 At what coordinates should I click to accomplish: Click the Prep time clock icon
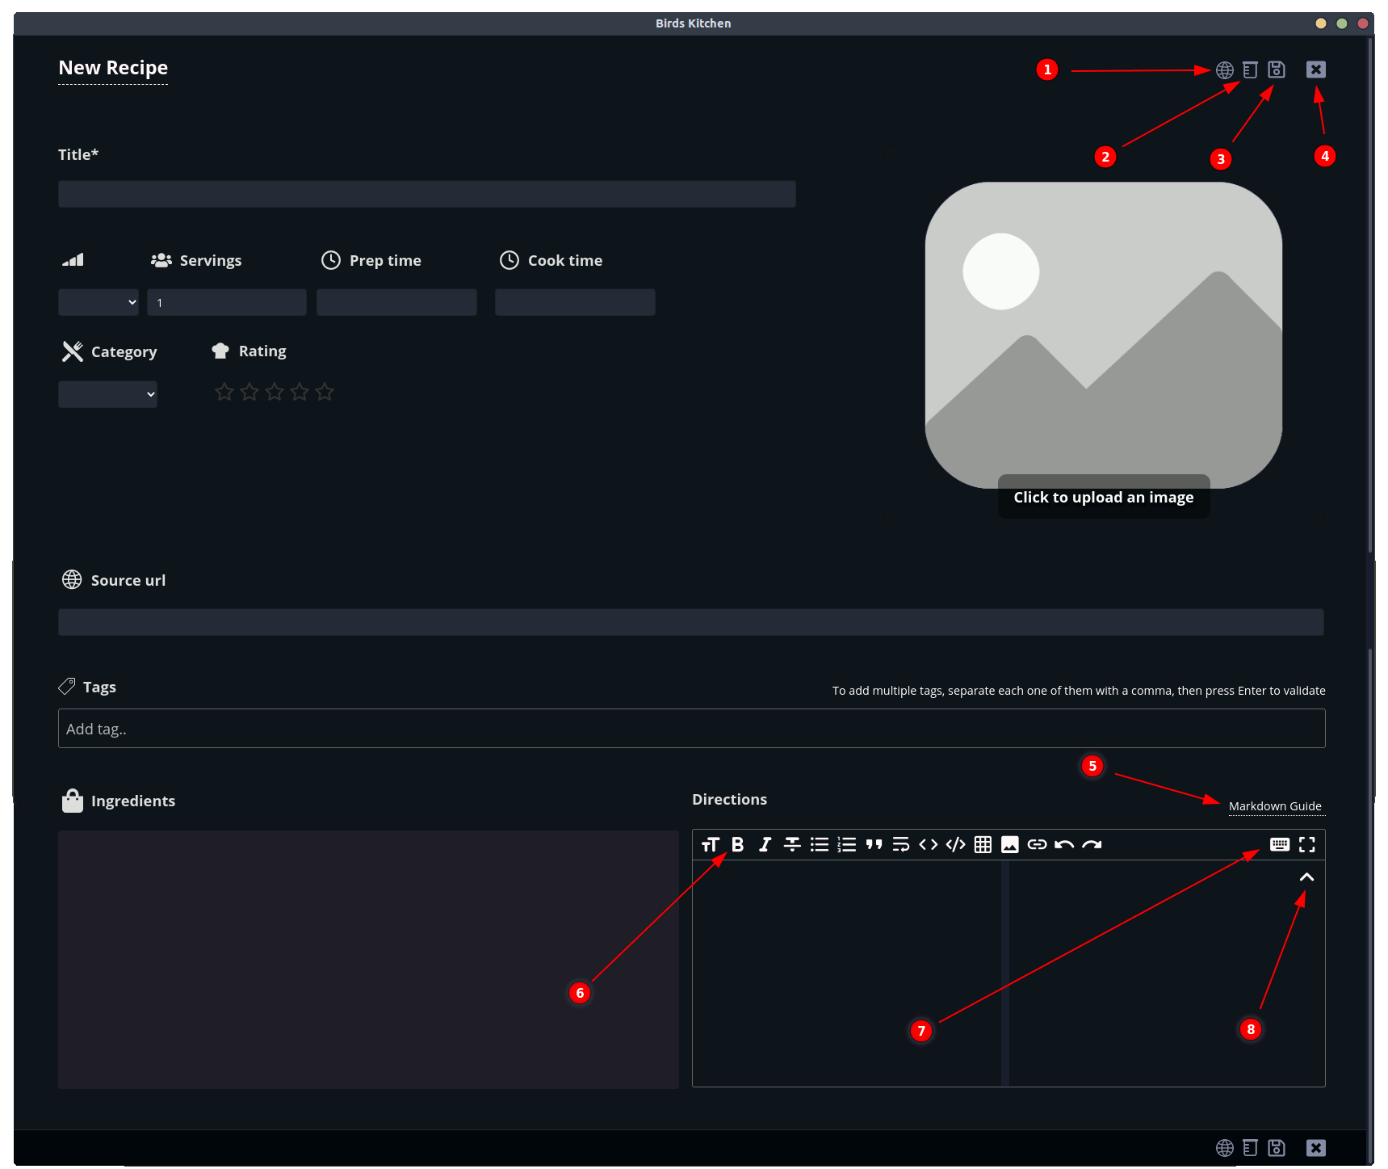click(331, 260)
